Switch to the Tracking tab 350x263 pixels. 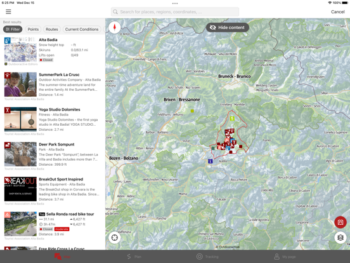[207, 257]
